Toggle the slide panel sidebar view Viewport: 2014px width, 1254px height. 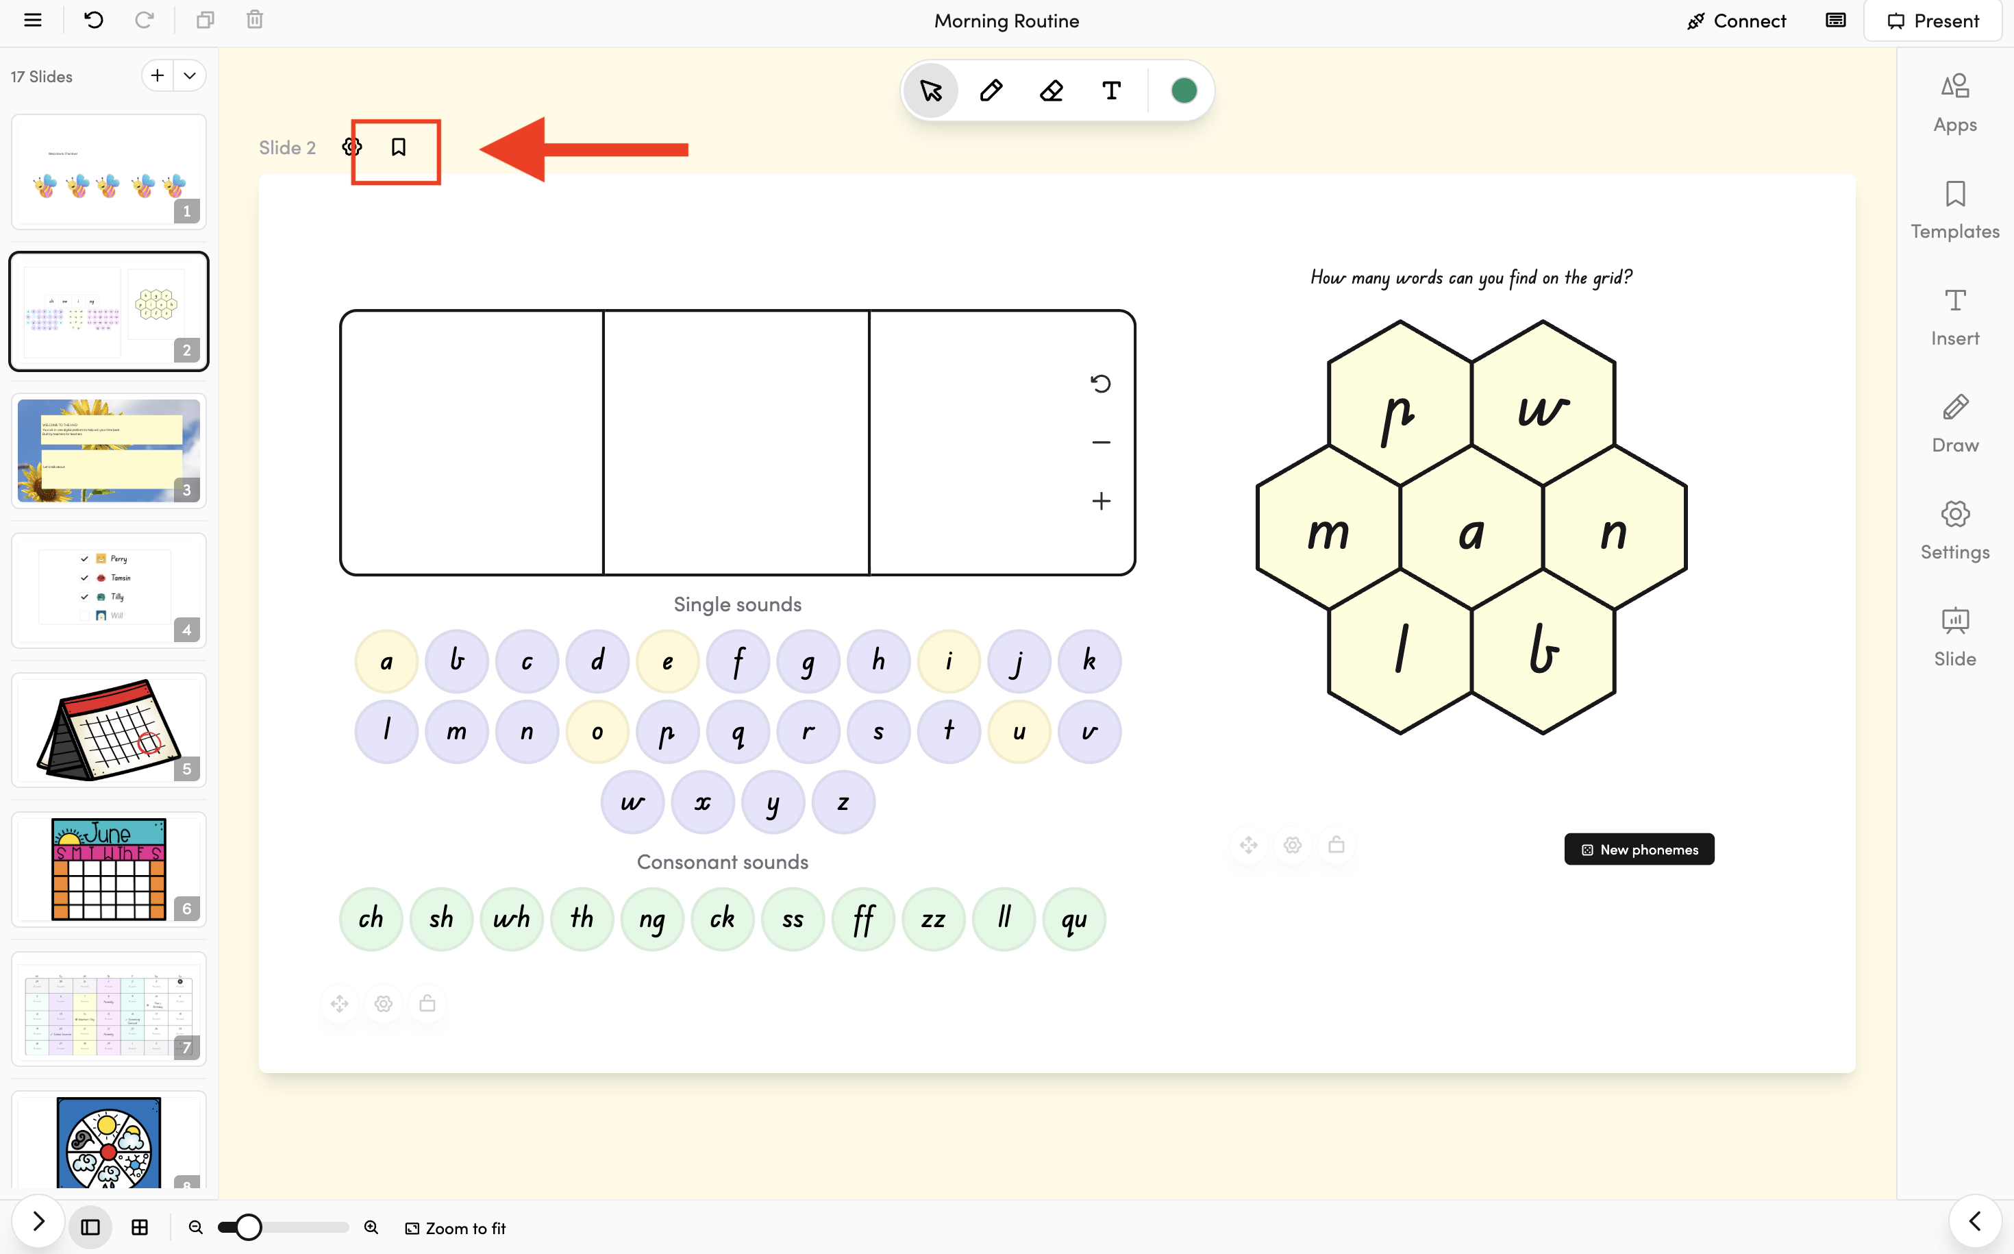[x=90, y=1227]
